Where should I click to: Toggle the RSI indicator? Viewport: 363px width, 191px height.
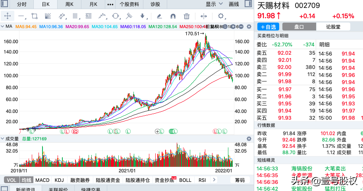coord(202,180)
